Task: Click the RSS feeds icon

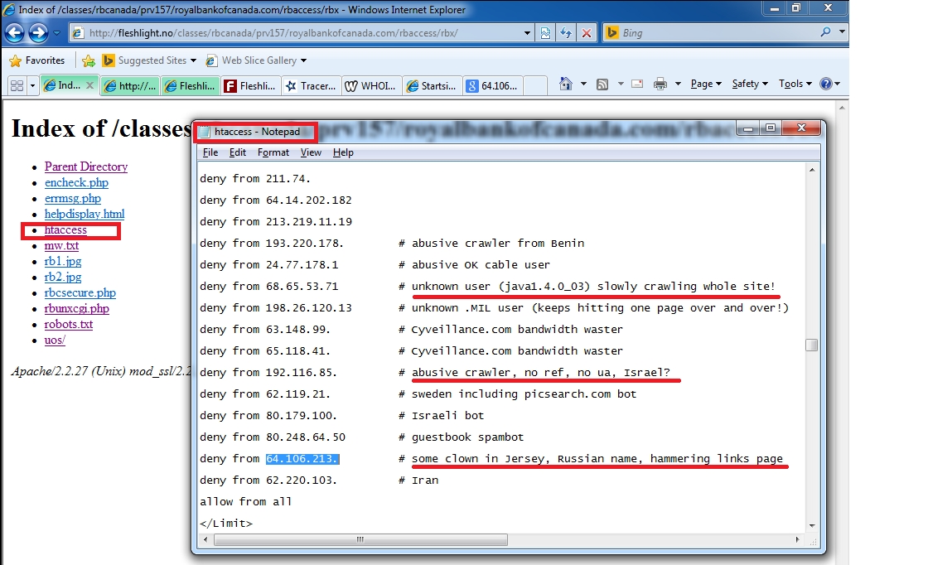Action: click(602, 84)
